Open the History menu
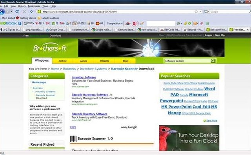Image resolution: width=251 pixels, height=155 pixels. (x=22, y=6)
